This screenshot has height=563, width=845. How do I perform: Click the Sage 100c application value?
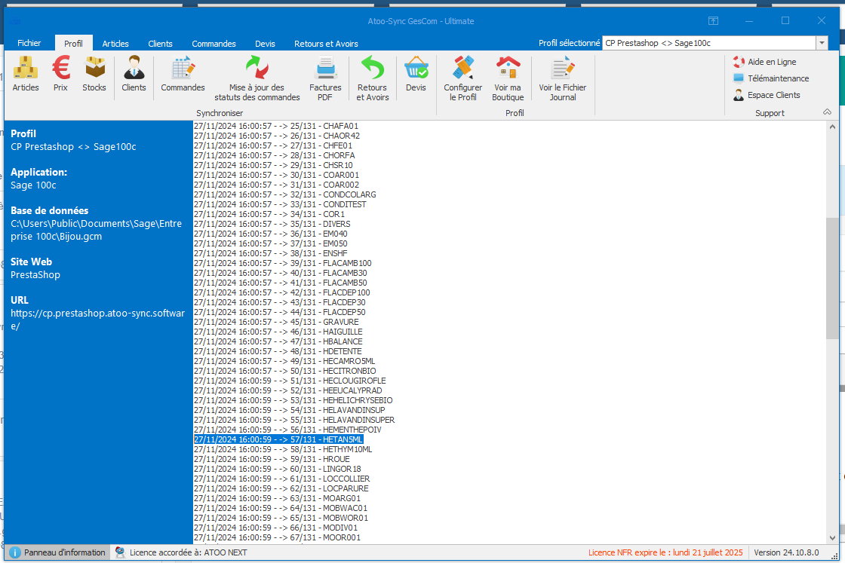(33, 185)
